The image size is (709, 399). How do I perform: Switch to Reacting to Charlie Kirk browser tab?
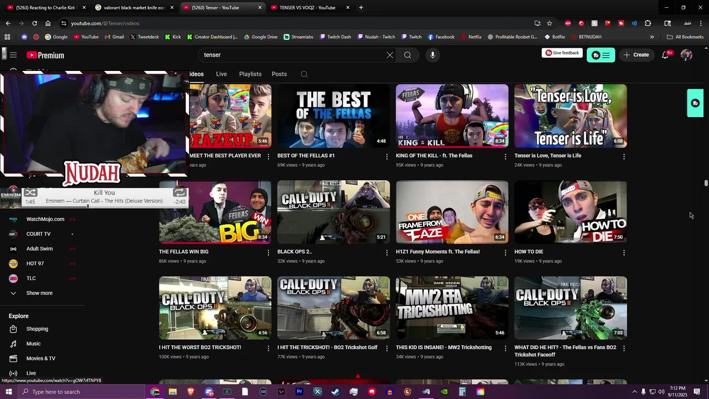pyautogui.click(x=45, y=8)
